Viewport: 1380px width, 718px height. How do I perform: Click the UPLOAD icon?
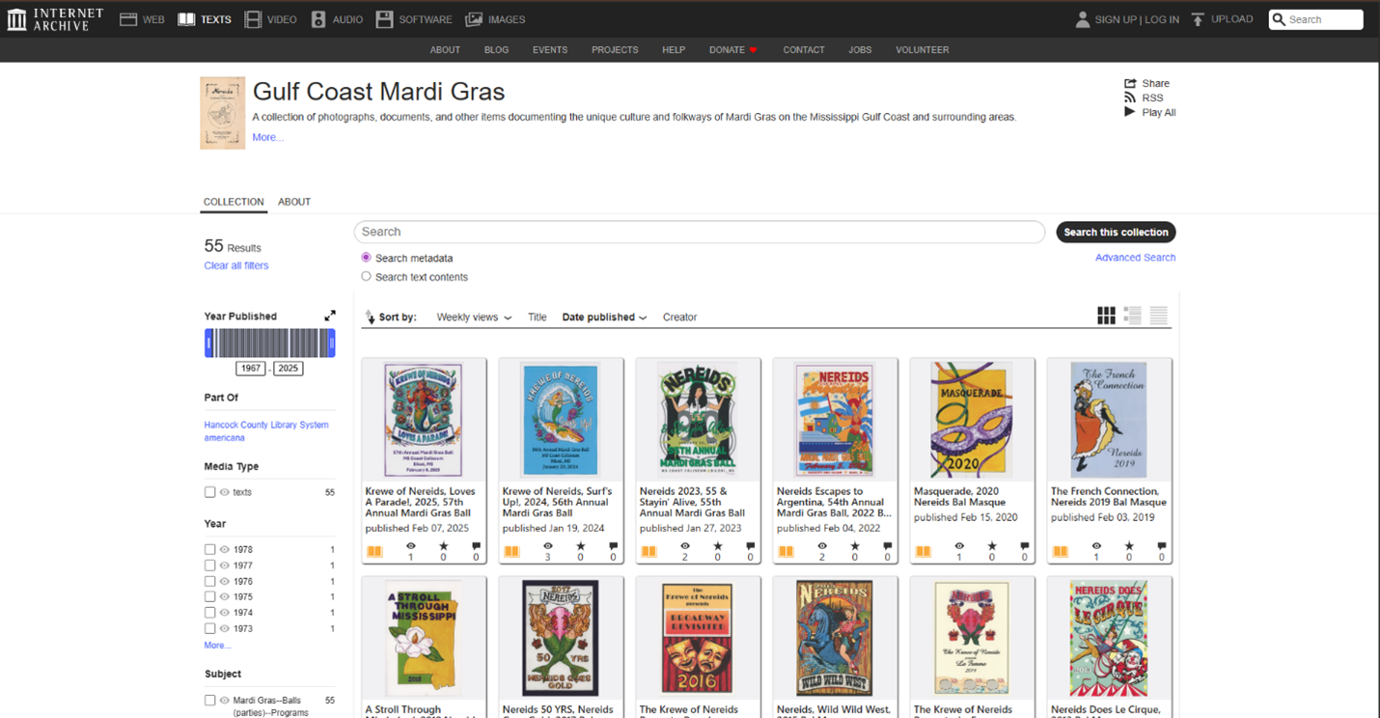pyautogui.click(x=1197, y=18)
